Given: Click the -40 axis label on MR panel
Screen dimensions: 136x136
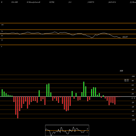Looking at the screenshot, I should [133, 107].
